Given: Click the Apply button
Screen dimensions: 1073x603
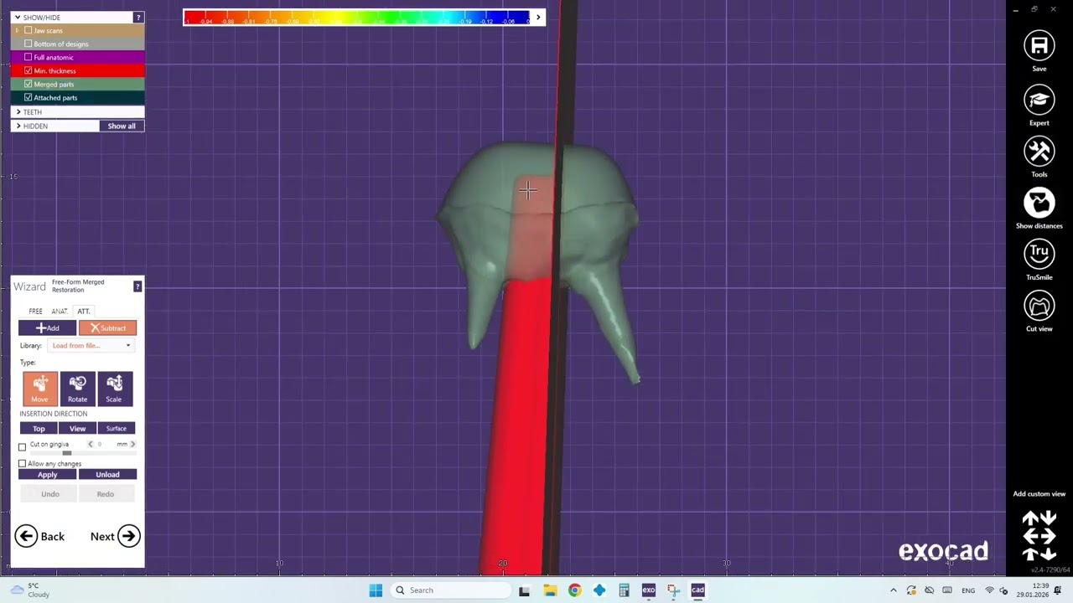Looking at the screenshot, I should tap(47, 475).
